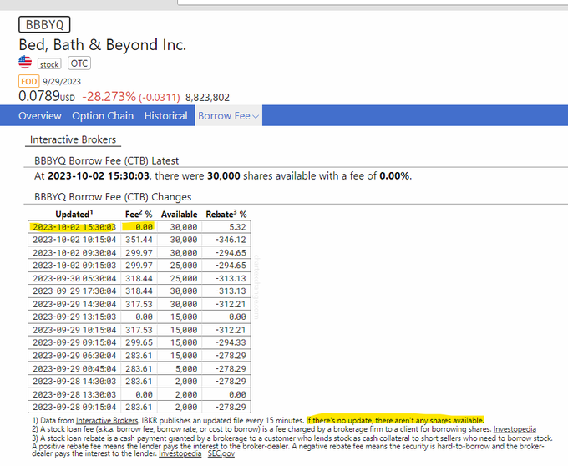Click the 2023-10-02 09:15:03 timestamp cell
This screenshot has height=466, width=568.
[x=74, y=266]
